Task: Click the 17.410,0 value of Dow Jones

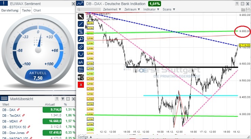Action: (52, 133)
